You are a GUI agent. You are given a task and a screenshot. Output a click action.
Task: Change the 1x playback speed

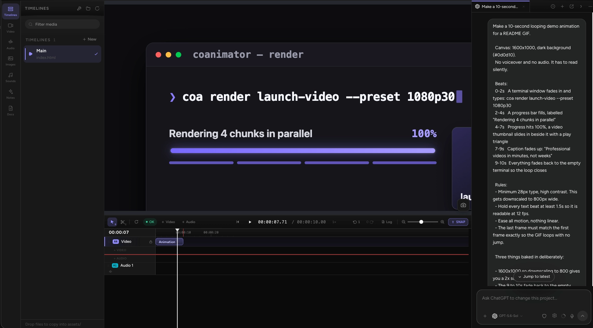pyautogui.click(x=334, y=222)
